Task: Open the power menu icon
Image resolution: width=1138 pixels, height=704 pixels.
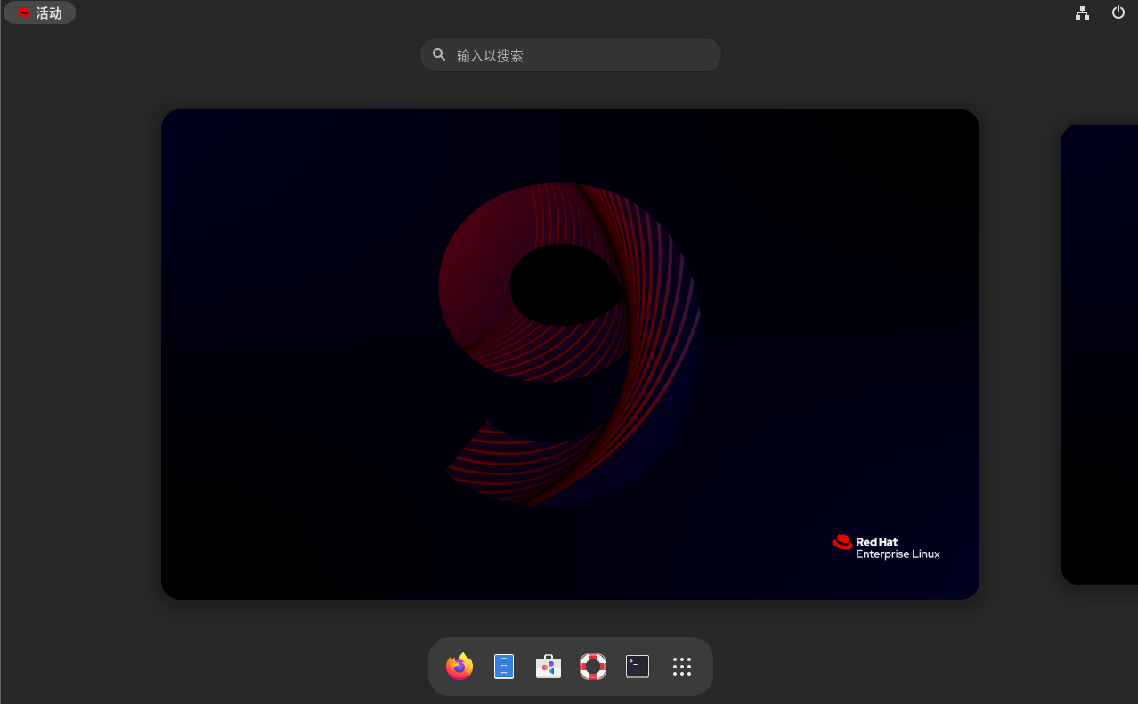Action: (1118, 12)
